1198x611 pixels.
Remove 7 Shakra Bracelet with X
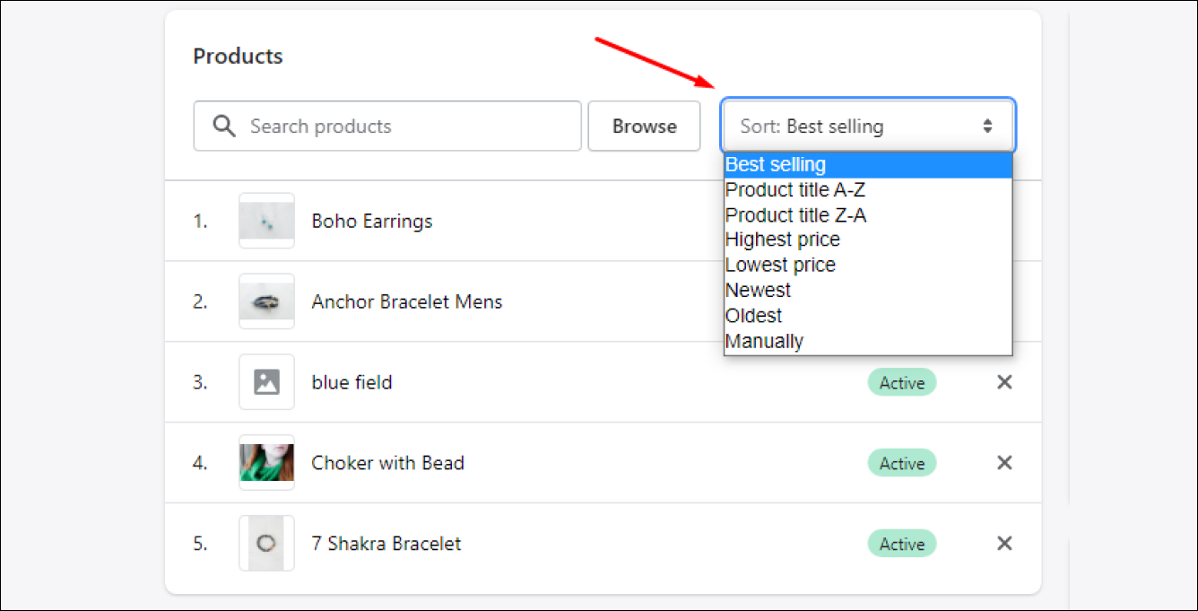(1004, 544)
